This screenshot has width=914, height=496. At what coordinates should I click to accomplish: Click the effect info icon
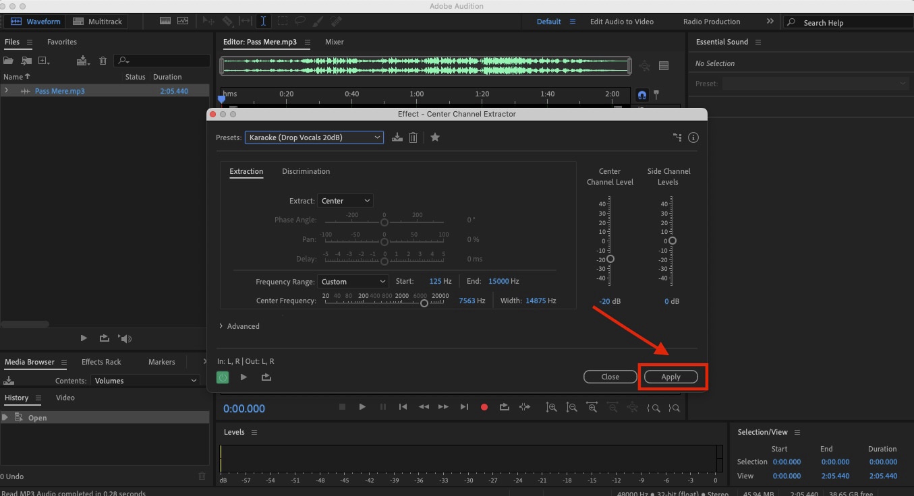point(693,137)
